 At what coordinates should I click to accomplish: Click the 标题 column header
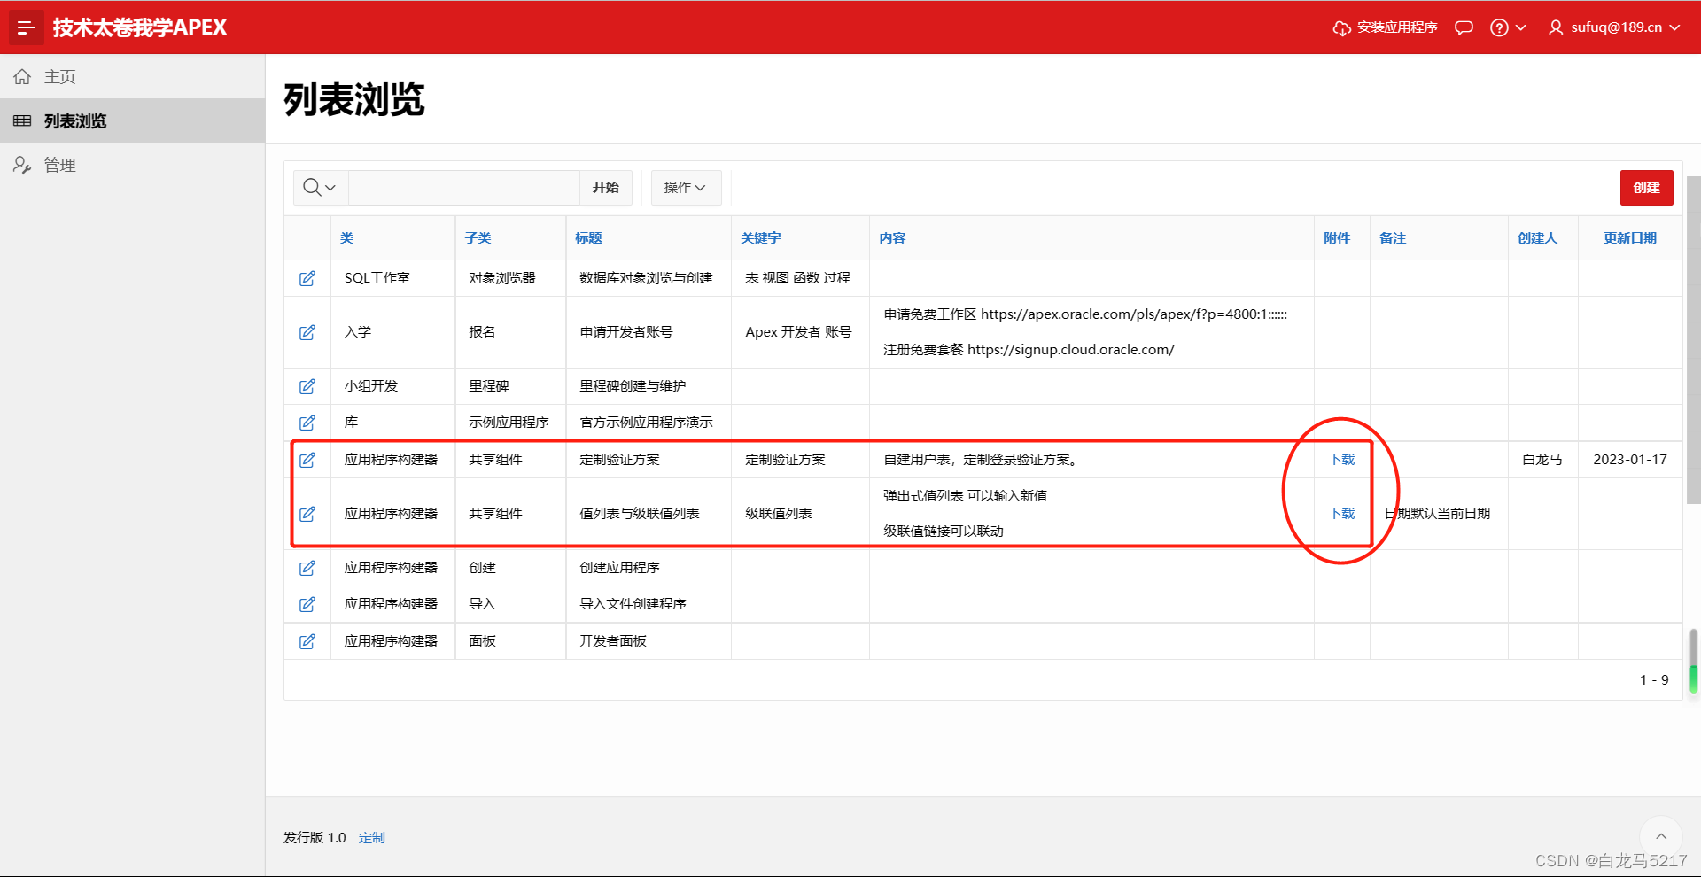[588, 238]
